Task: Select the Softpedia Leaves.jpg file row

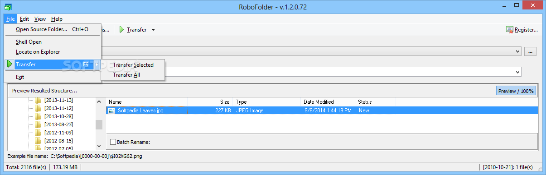Action: tap(322, 111)
